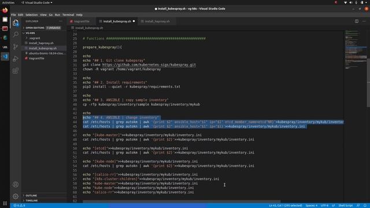Image resolution: width=370 pixels, height=208 pixels.
Task: Open the network wifi indicator in top bar
Action: (x=346, y=2)
